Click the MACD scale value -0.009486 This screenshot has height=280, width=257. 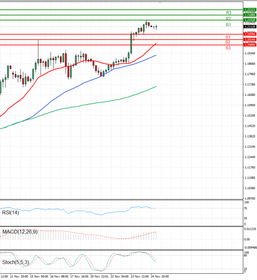[x=251, y=247]
